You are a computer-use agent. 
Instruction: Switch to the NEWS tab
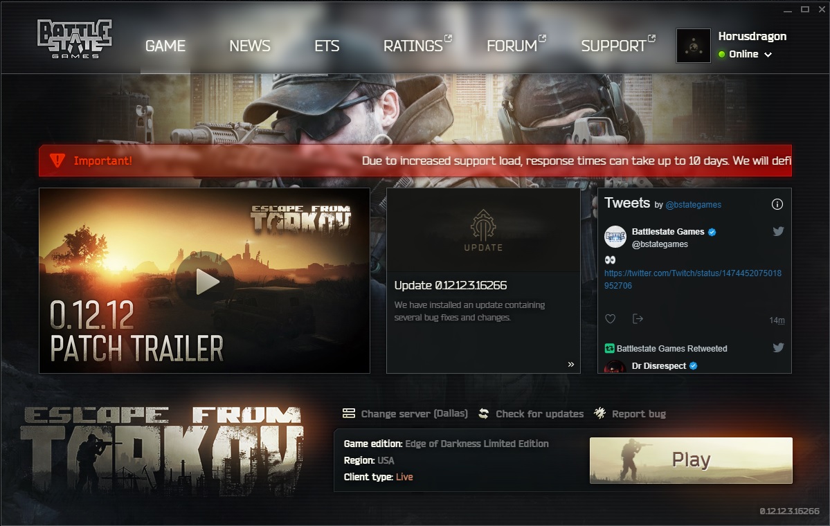pyautogui.click(x=250, y=46)
